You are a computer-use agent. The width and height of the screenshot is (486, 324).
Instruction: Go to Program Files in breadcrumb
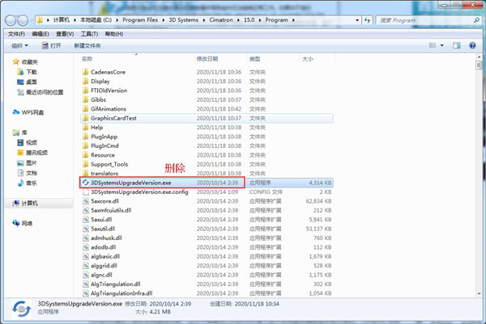140,20
